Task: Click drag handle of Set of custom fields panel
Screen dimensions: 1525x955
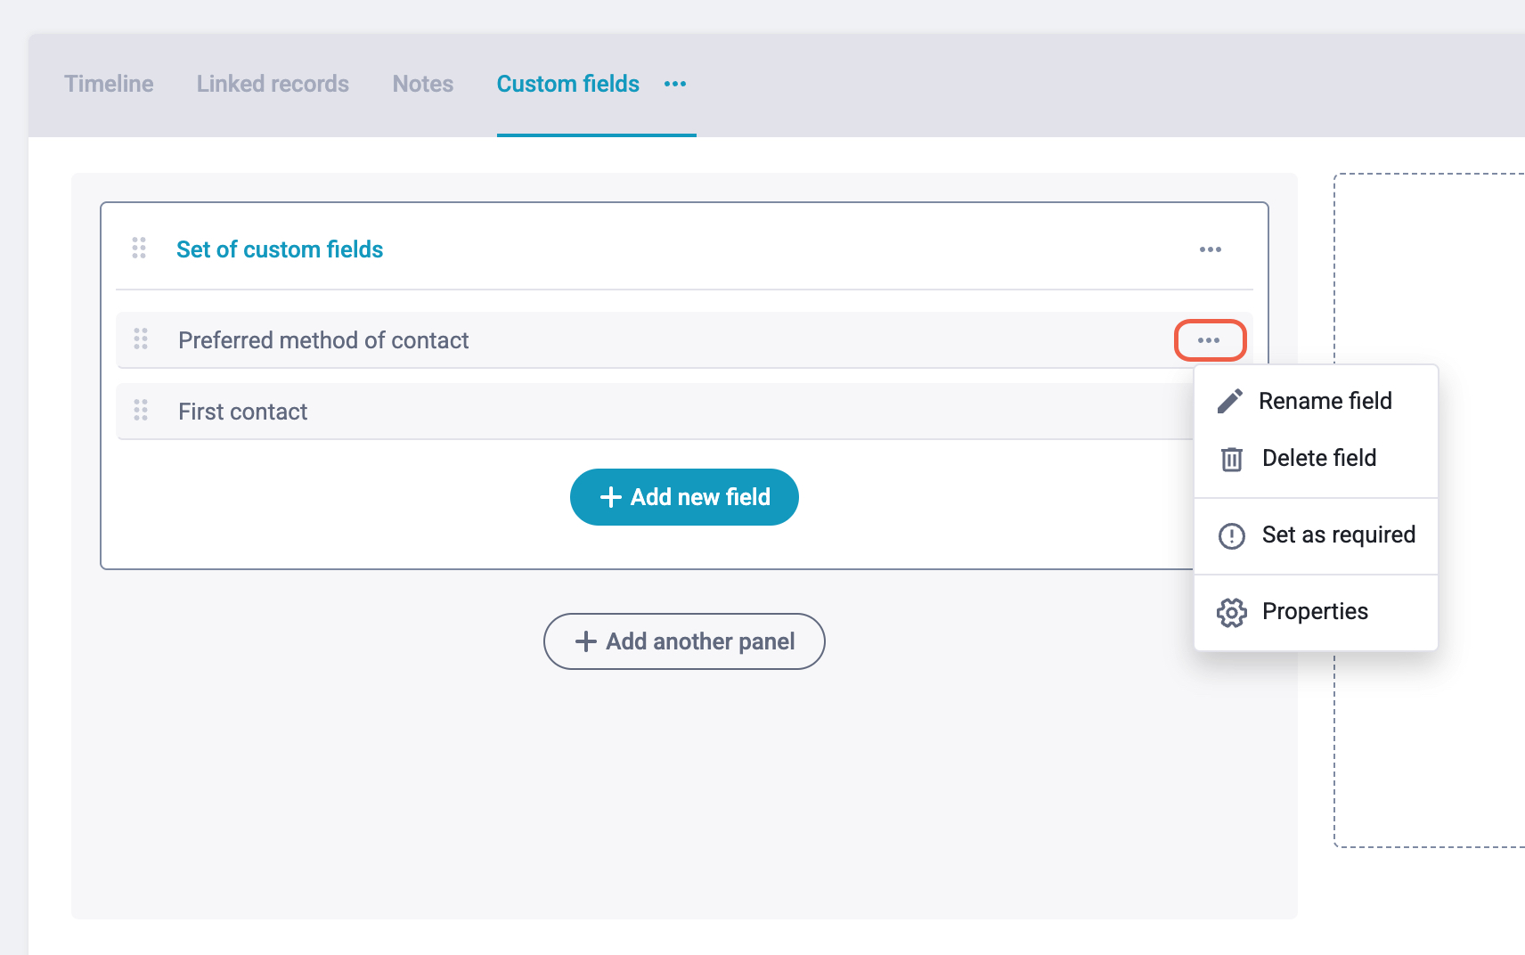Action: click(x=139, y=249)
